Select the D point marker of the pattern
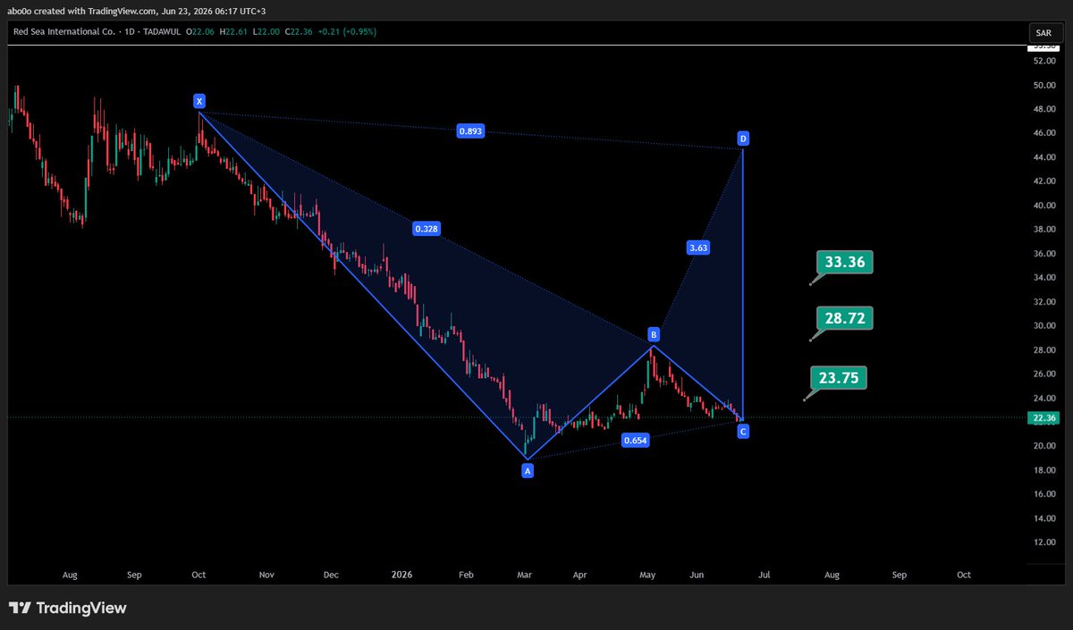1073x630 pixels. point(743,139)
